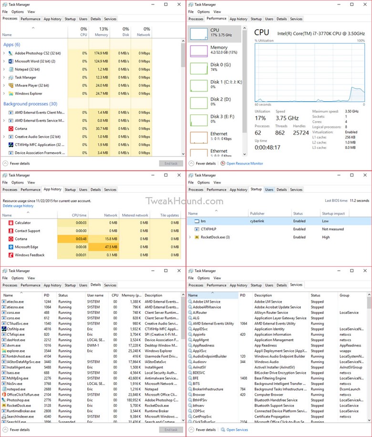372x437 pixels.
Task: Click the OfficeClickToRun.exe Office icon in Details
Action: click(4, 395)
